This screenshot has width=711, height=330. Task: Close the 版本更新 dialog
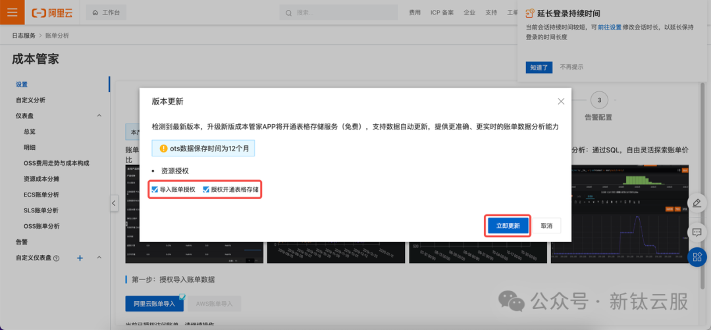click(x=561, y=101)
